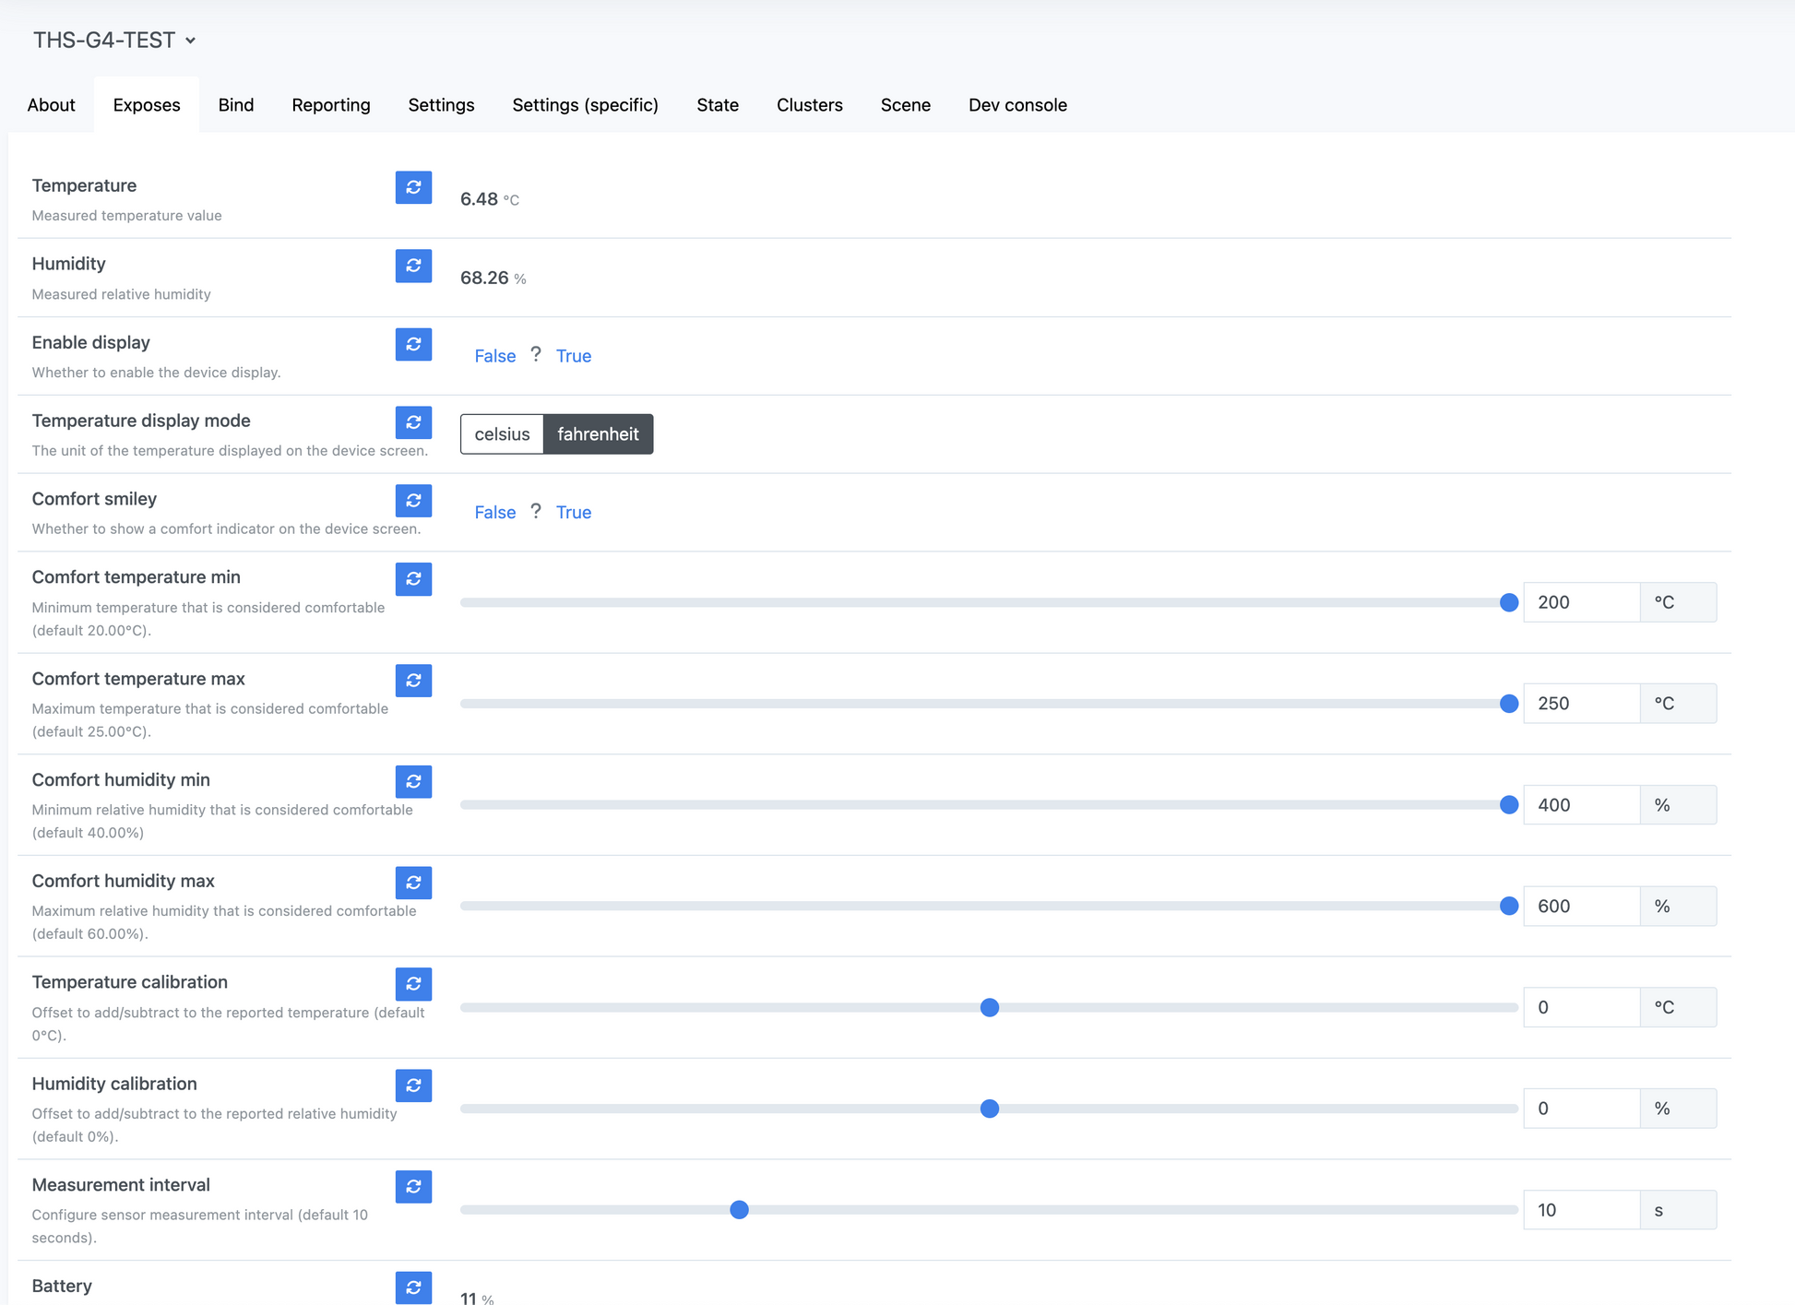Refresh Comfort temperature min value
This screenshot has height=1305, width=1795.
point(413,579)
